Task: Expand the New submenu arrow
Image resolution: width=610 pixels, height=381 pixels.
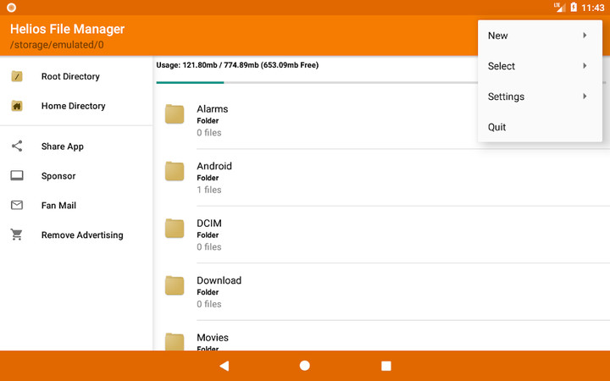Action: (x=585, y=36)
